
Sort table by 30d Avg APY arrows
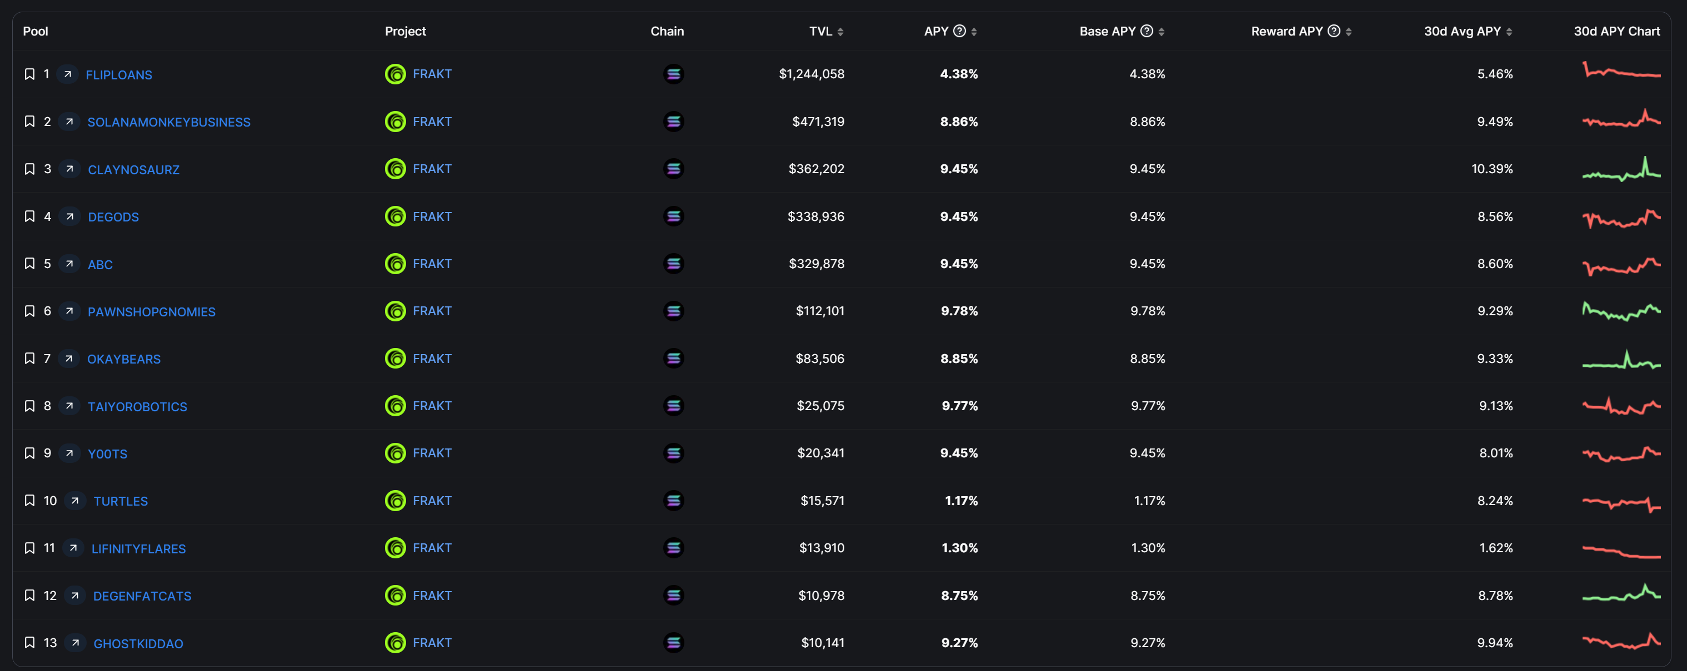click(x=1509, y=32)
